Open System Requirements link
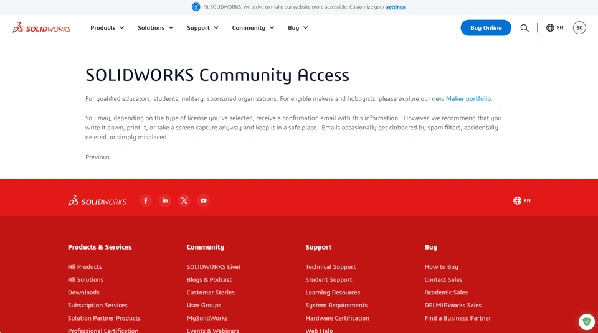Screen dimensions: 598x333 point(336,305)
